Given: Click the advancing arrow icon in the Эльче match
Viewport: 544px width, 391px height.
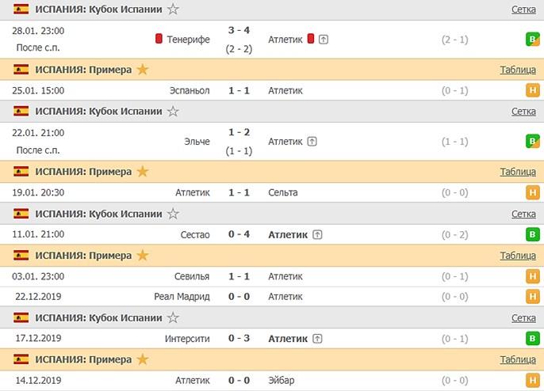Looking at the screenshot, I should coord(312,142).
